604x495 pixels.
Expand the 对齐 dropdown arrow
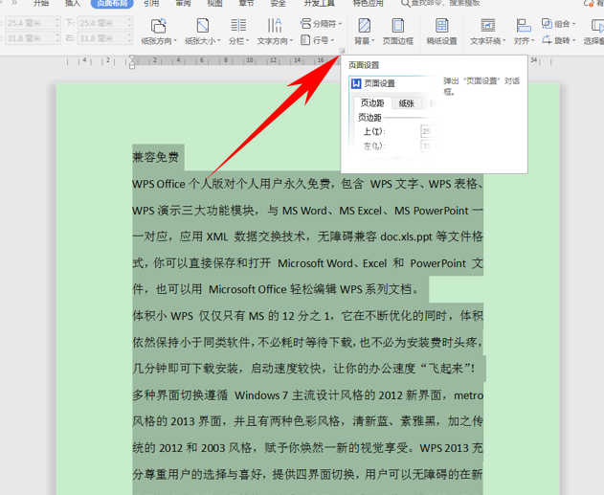click(x=533, y=41)
